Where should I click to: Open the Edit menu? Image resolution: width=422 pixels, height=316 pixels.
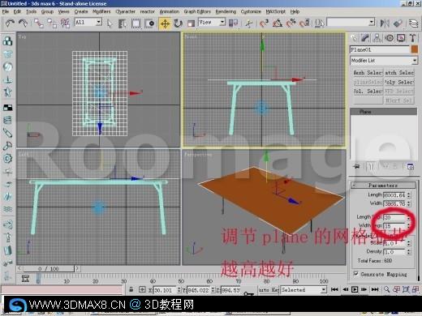17,11
